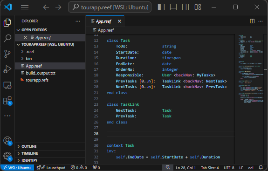Close the App.reef editor tab
This screenshot has width=268, height=171.
point(119,21)
